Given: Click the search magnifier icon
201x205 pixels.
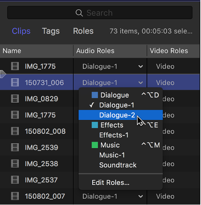Looking at the screenshot, I should coord(79,13).
